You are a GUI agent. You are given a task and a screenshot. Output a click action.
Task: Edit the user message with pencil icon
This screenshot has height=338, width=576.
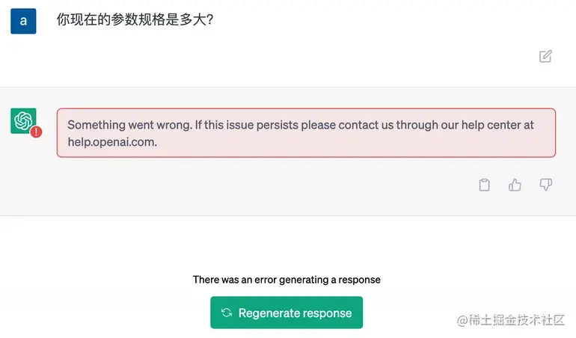tap(545, 56)
